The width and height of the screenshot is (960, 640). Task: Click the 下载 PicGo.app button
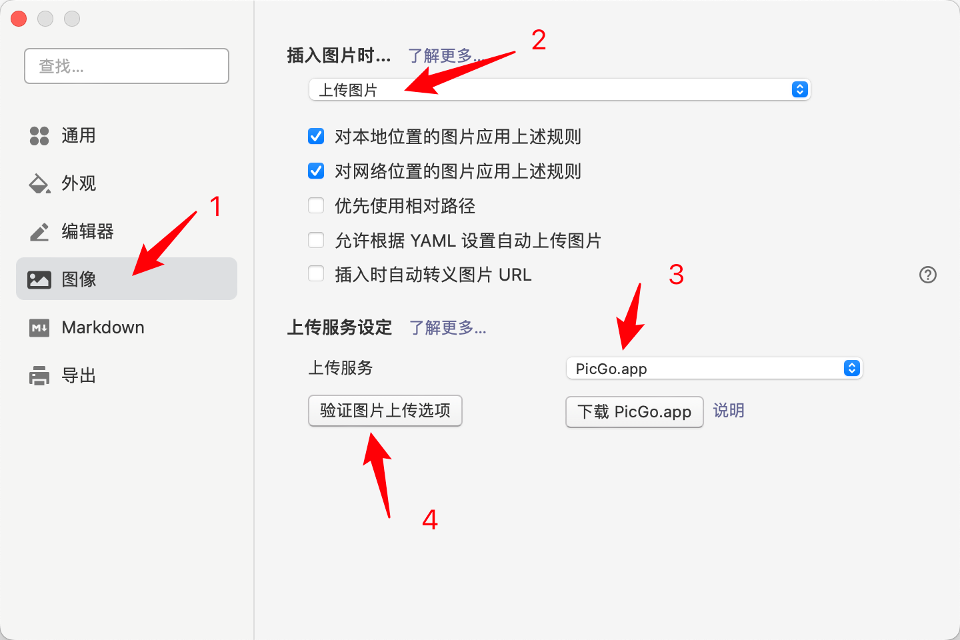(x=635, y=412)
